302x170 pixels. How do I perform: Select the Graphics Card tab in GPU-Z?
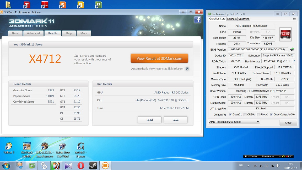217,19
